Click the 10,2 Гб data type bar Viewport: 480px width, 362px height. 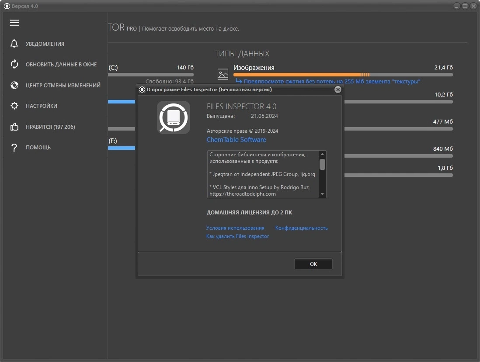coord(399,102)
